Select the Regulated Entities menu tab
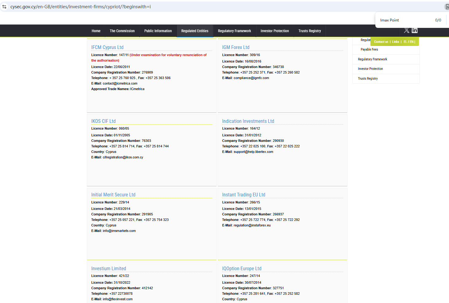This screenshot has height=303, width=449. point(195,31)
